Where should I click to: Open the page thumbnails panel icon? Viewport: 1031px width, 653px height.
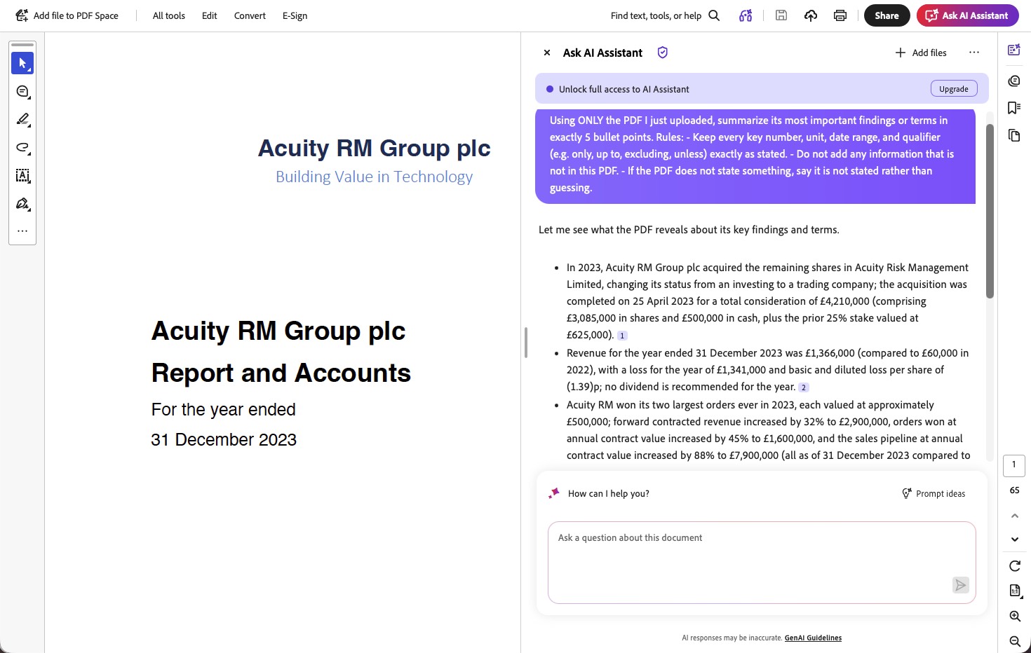point(1014,135)
